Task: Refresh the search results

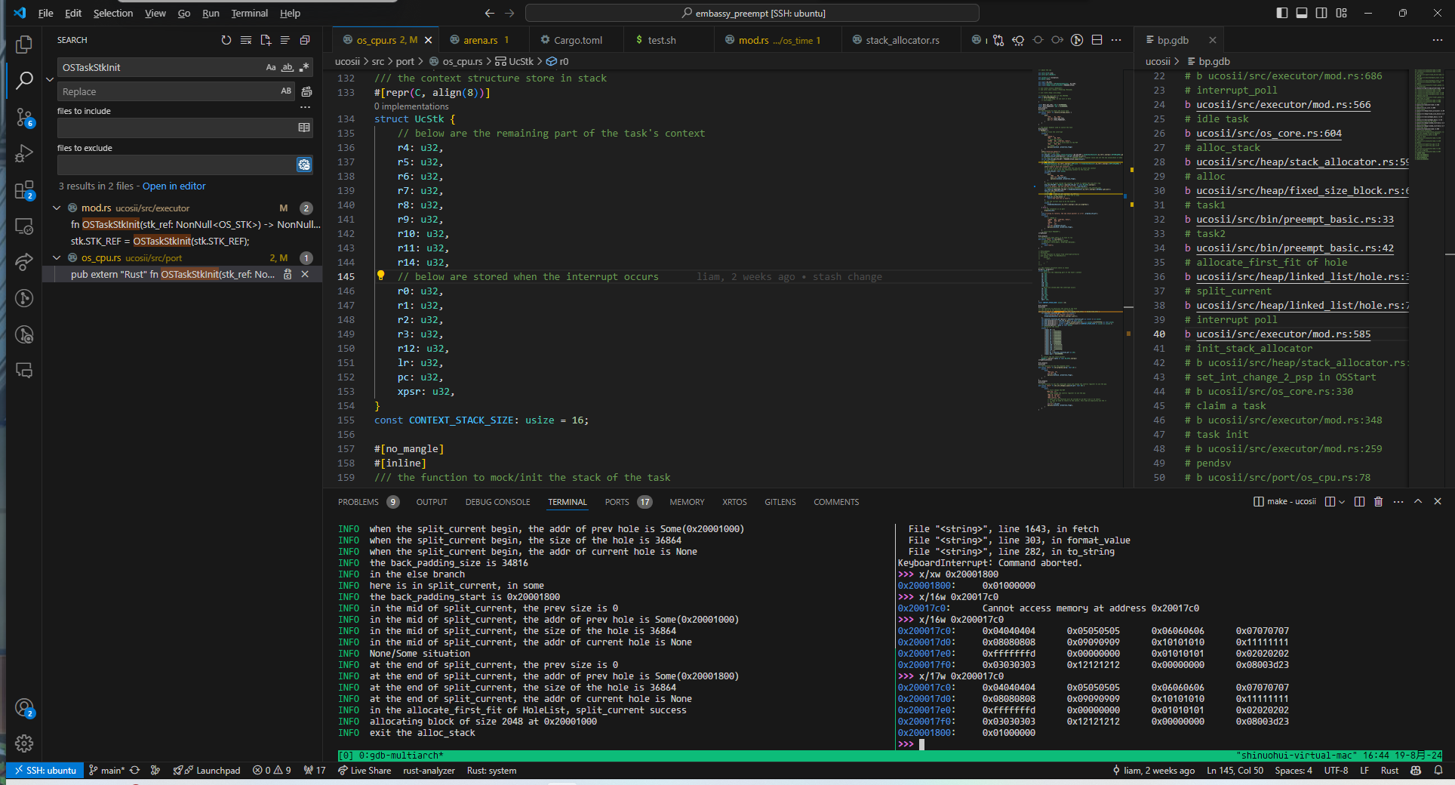Action: click(x=226, y=40)
